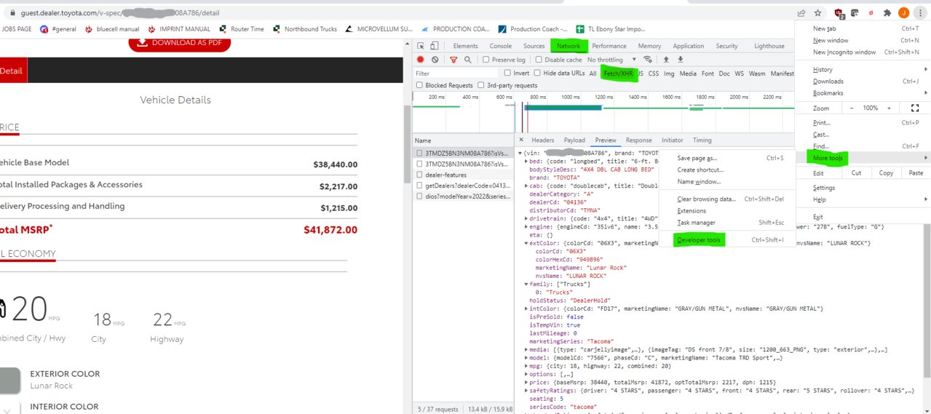The width and height of the screenshot is (931, 414).
Task: Click the network timeline overview at 1000 ms
Action: [x=571, y=97]
